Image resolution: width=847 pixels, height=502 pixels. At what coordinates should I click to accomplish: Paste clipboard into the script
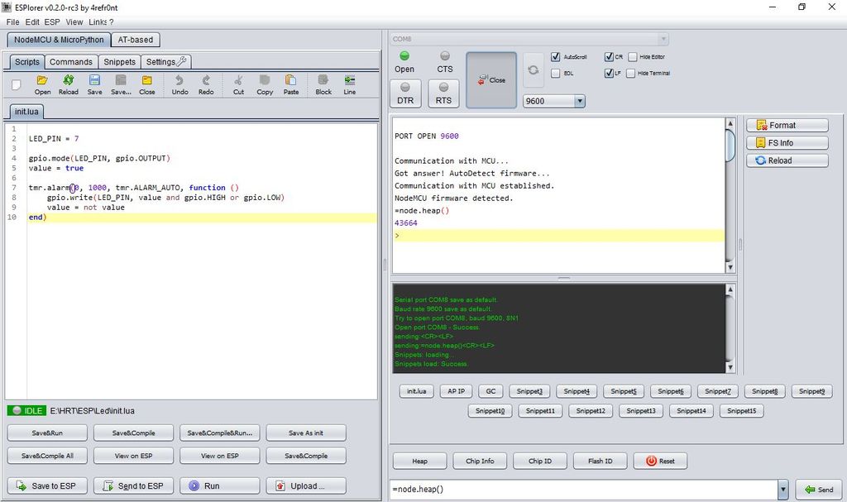click(x=290, y=85)
